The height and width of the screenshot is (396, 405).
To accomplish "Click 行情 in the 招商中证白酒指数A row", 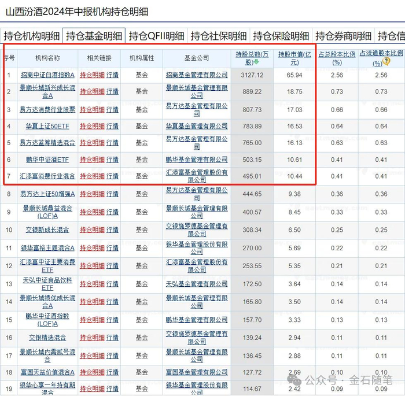I will [x=112, y=75].
